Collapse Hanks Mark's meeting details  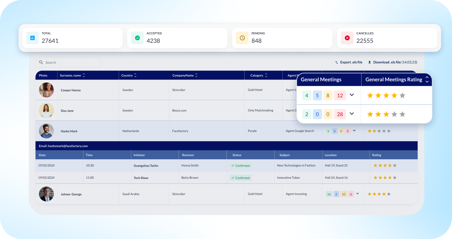[354, 131]
